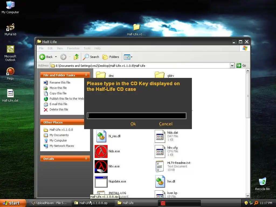Screen dimensions: 276x207
Task: Launch Pego desktop shortcut
Action: point(10,74)
